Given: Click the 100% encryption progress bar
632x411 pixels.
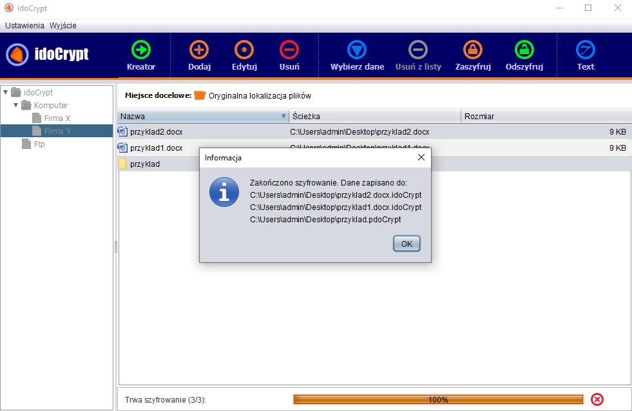Looking at the screenshot, I should 438,399.
